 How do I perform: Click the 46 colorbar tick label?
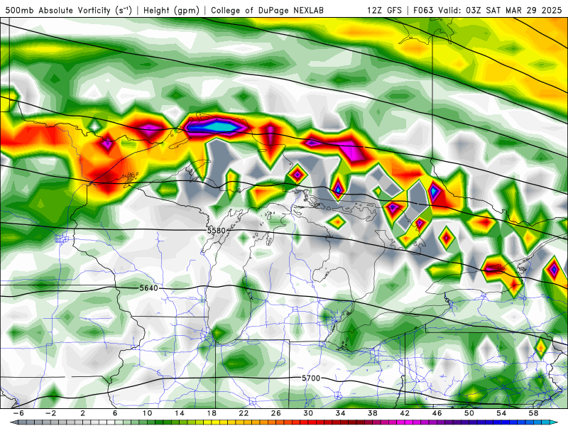(437, 413)
